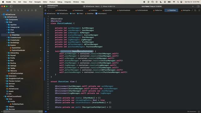Image resolution: width=201 pixels, height=113 pixels.
Task: Toggle the navigator sidebar panel icon
Action: click(11, 6)
